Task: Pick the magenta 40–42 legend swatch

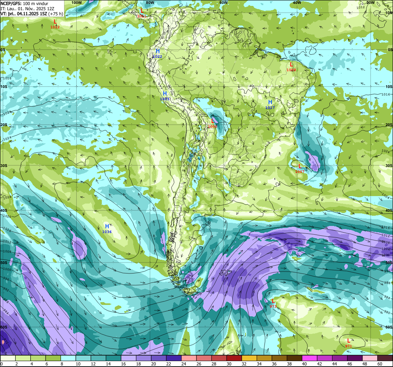Action: point(310,358)
